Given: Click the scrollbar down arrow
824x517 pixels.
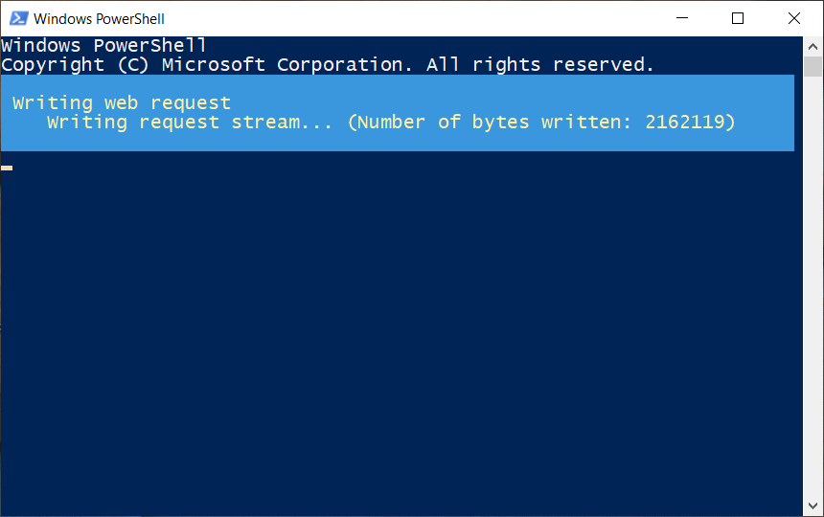Looking at the screenshot, I should (x=813, y=507).
